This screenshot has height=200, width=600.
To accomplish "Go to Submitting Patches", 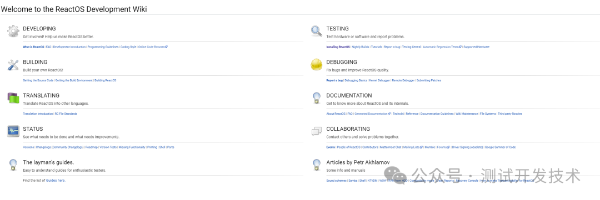I will pos(428,80).
